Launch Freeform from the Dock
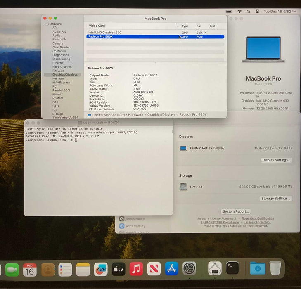The width and height of the screenshot is (301, 289). [x=101, y=269]
